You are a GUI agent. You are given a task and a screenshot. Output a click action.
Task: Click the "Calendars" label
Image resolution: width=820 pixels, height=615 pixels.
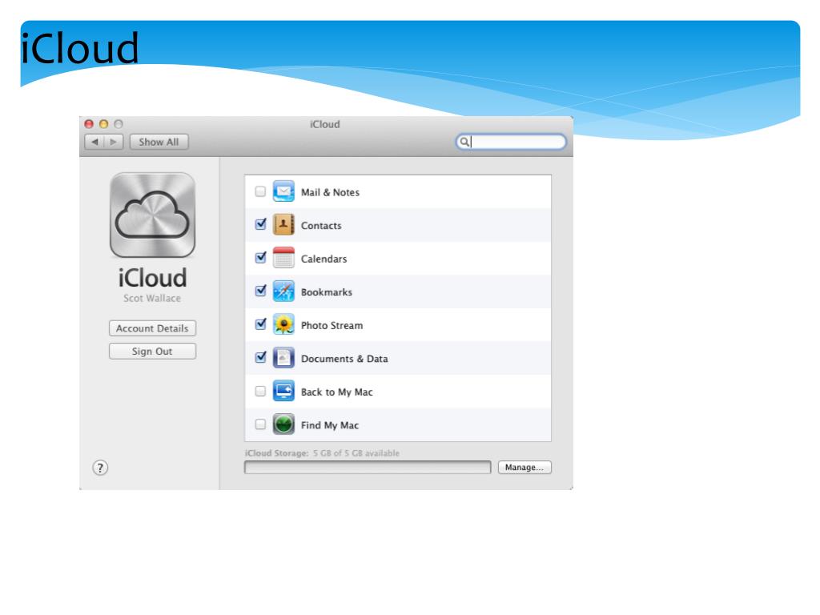click(x=324, y=259)
